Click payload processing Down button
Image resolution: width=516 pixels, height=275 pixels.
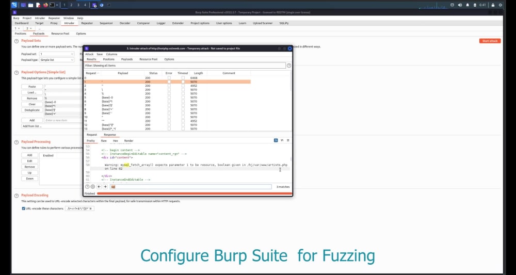[29, 179]
